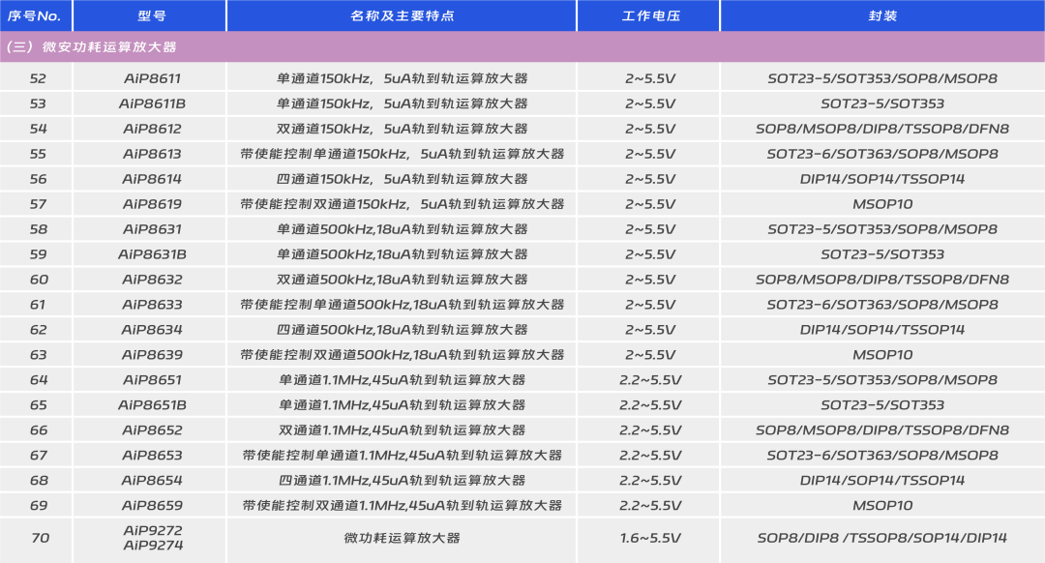The height and width of the screenshot is (563, 1045).
Task: Select the section heading (三) 微安功耗运算放大器
Action: pyautogui.click(x=91, y=46)
